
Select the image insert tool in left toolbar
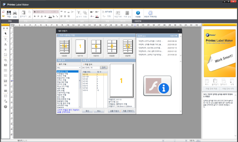tap(5, 65)
